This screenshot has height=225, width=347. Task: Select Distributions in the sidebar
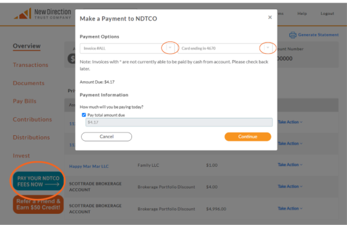pyautogui.click(x=31, y=138)
